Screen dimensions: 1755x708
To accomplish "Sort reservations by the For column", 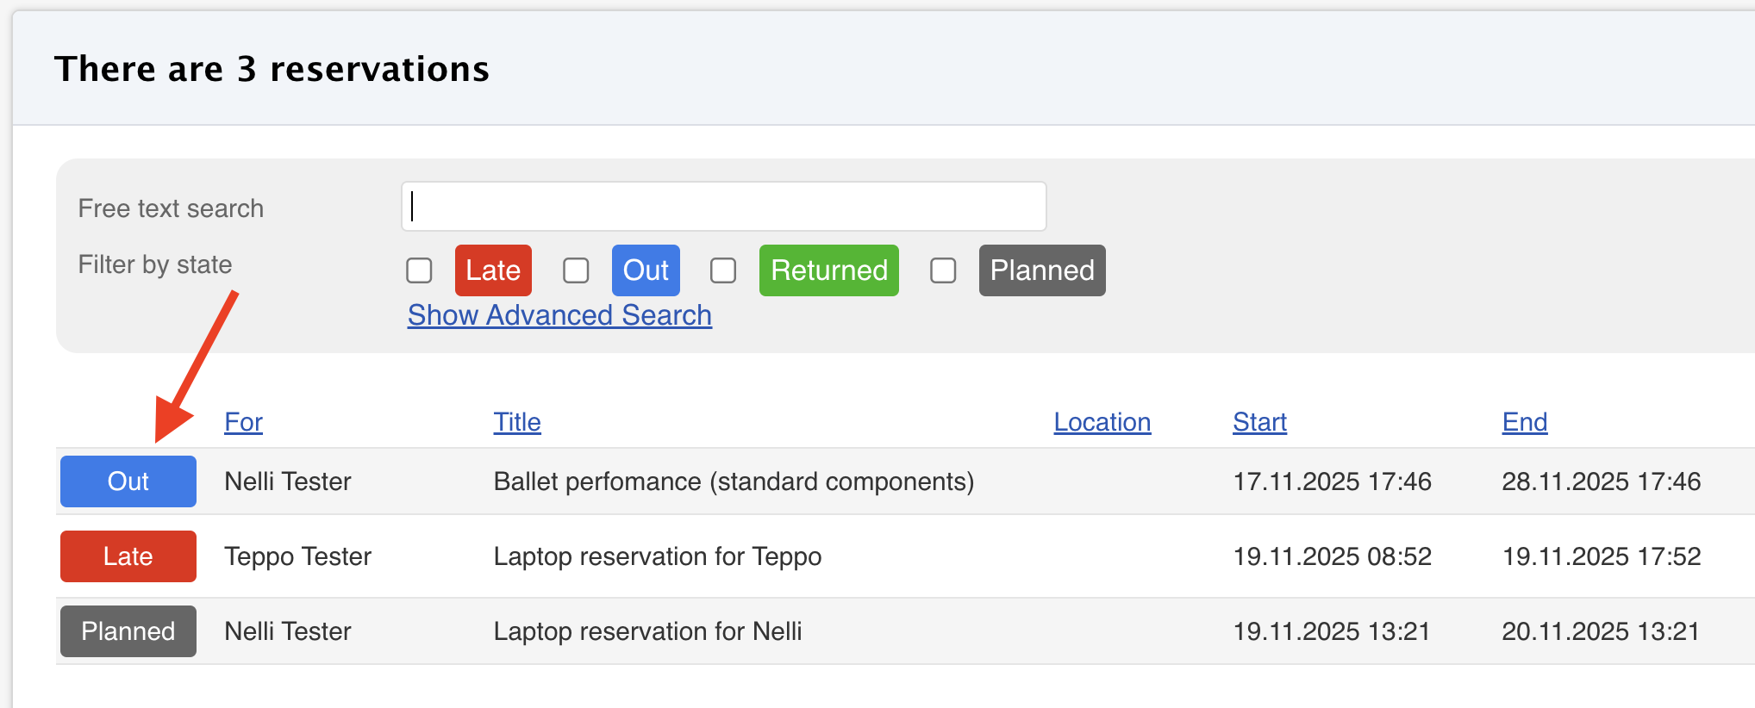I will (243, 422).
